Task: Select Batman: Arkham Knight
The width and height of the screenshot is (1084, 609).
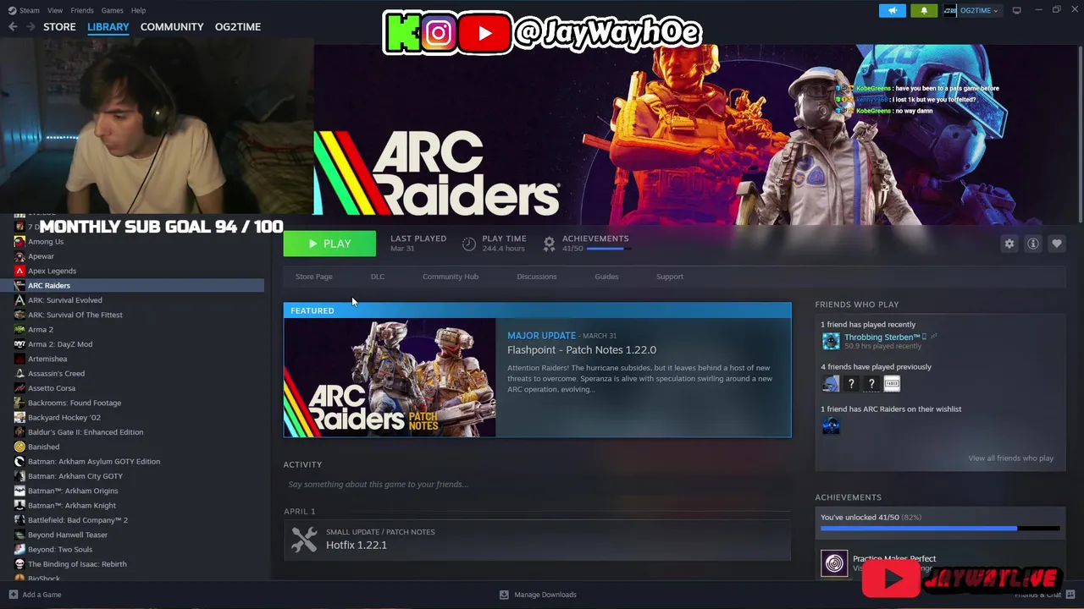Action: (72, 506)
